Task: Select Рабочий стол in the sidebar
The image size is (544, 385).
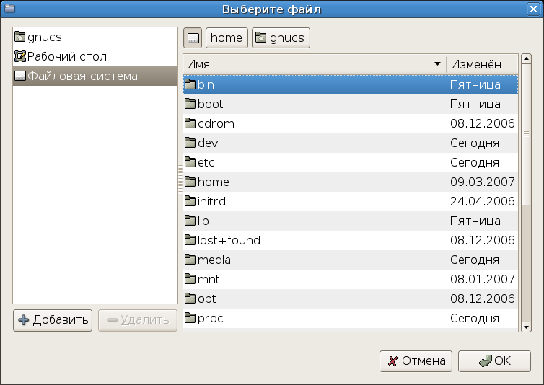Action: point(66,56)
